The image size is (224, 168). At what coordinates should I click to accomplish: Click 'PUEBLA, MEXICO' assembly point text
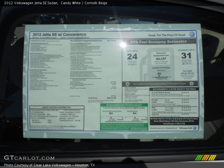click(68, 115)
